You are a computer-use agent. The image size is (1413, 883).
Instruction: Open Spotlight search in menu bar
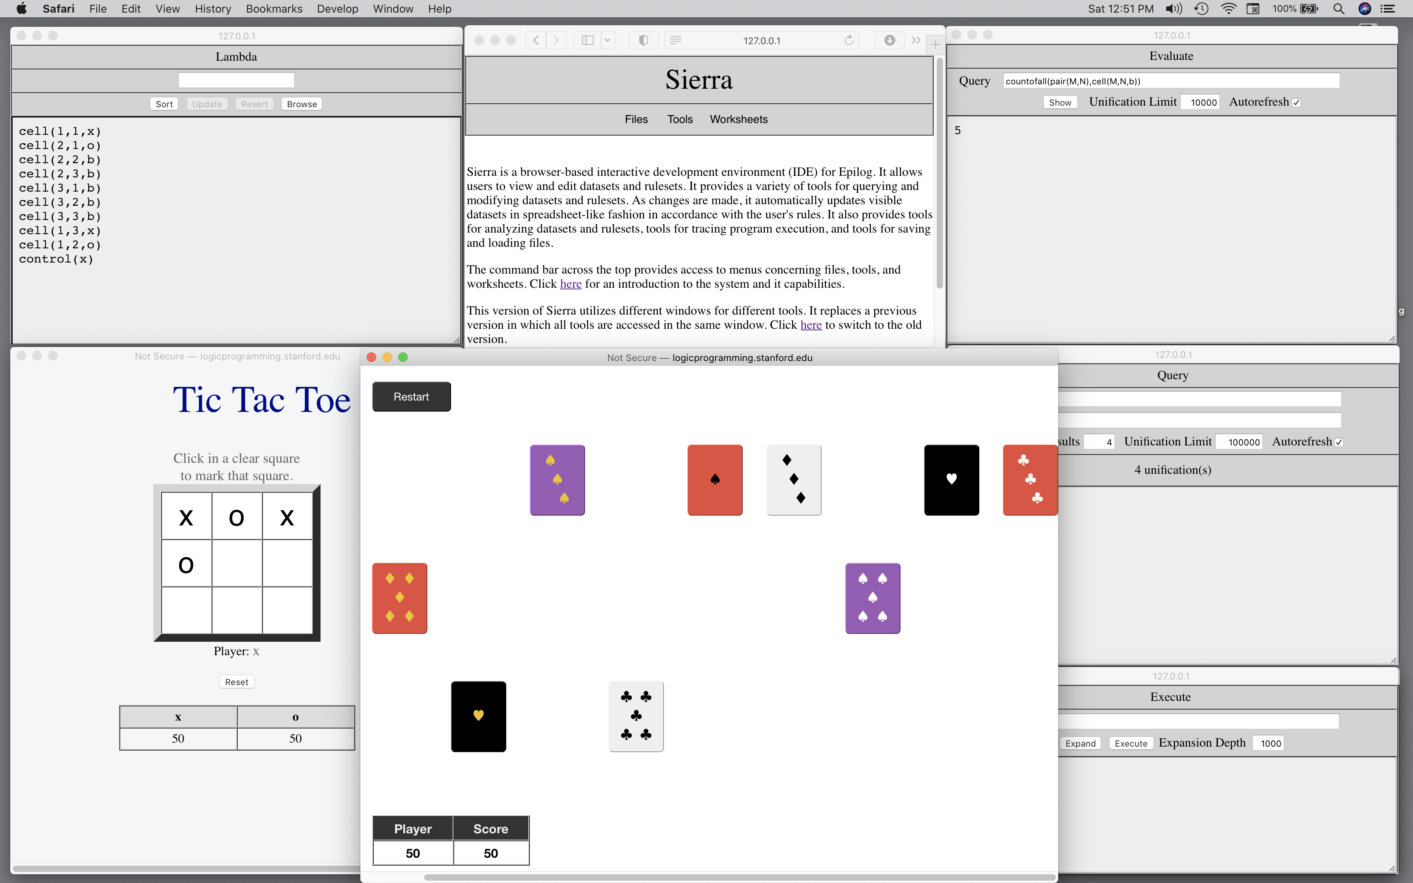pyautogui.click(x=1339, y=9)
